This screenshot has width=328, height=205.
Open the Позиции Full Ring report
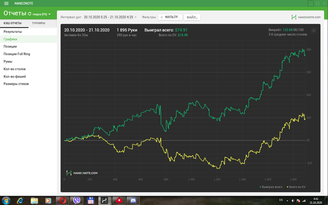click(29, 54)
